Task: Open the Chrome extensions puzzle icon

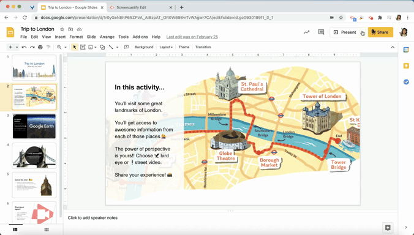Action: click(x=380, y=18)
